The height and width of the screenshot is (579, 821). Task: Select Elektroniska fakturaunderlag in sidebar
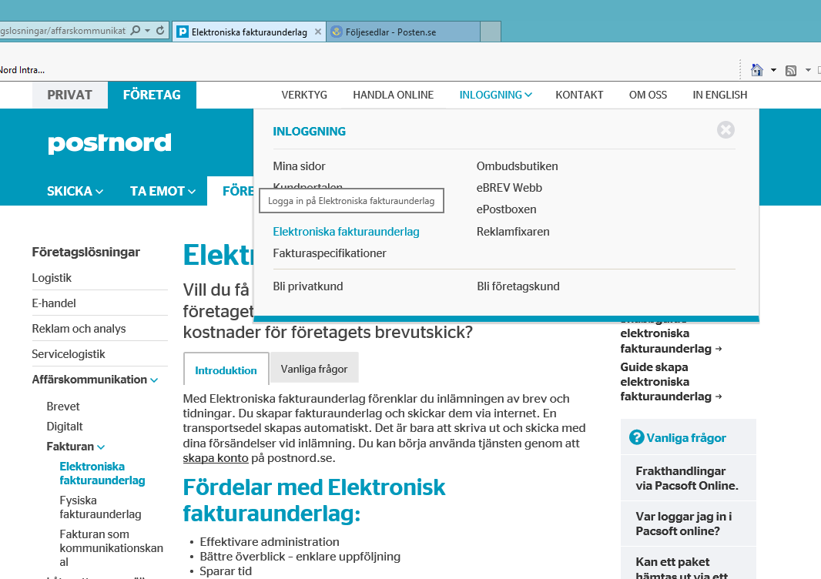click(x=102, y=474)
